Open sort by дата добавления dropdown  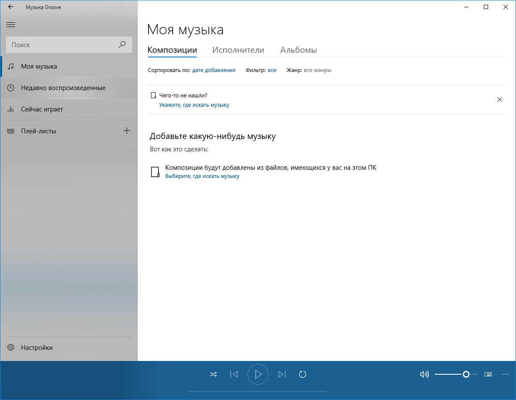pos(214,70)
